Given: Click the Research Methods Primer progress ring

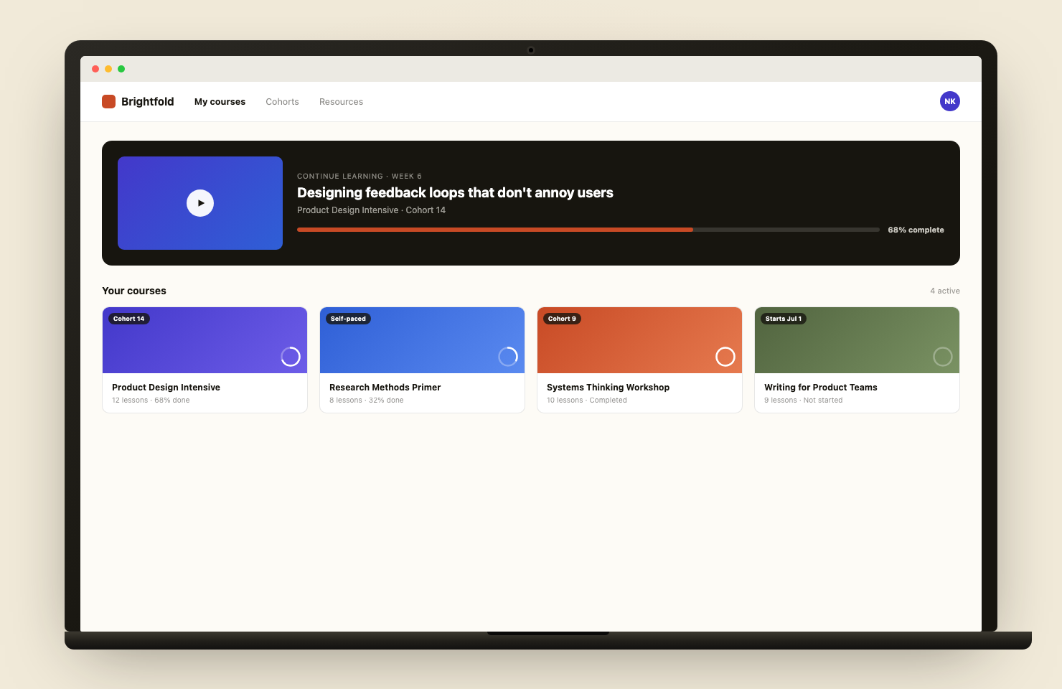Looking at the screenshot, I should click(x=508, y=357).
